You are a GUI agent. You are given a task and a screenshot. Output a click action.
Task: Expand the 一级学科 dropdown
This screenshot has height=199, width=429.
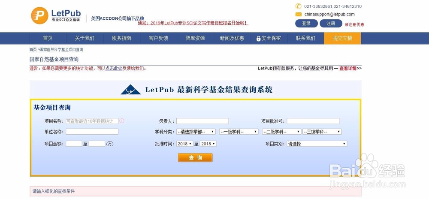[x=239, y=132]
